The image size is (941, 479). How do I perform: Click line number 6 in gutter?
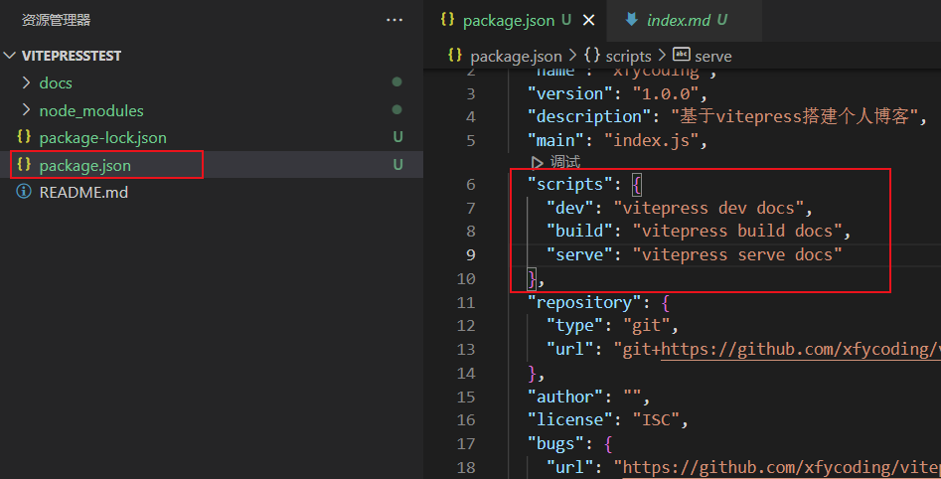[x=471, y=184]
